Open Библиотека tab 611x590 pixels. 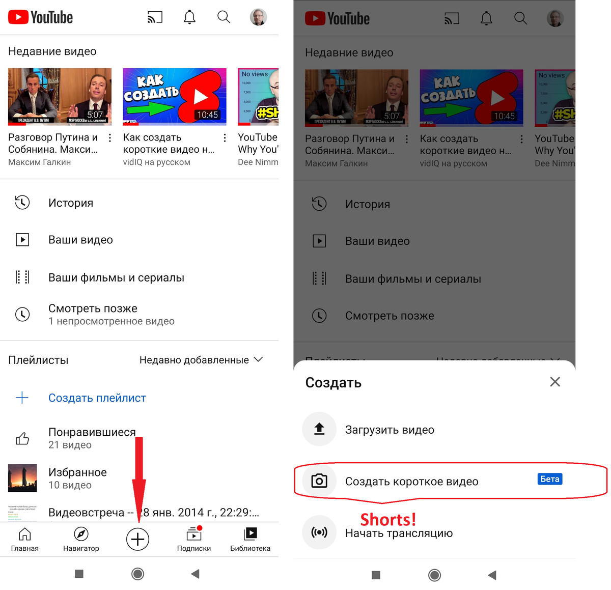250,540
